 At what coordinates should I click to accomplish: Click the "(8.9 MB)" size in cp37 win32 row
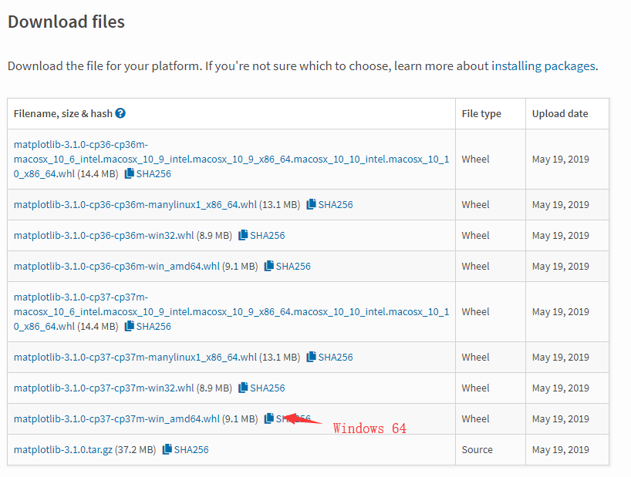point(214,388)
